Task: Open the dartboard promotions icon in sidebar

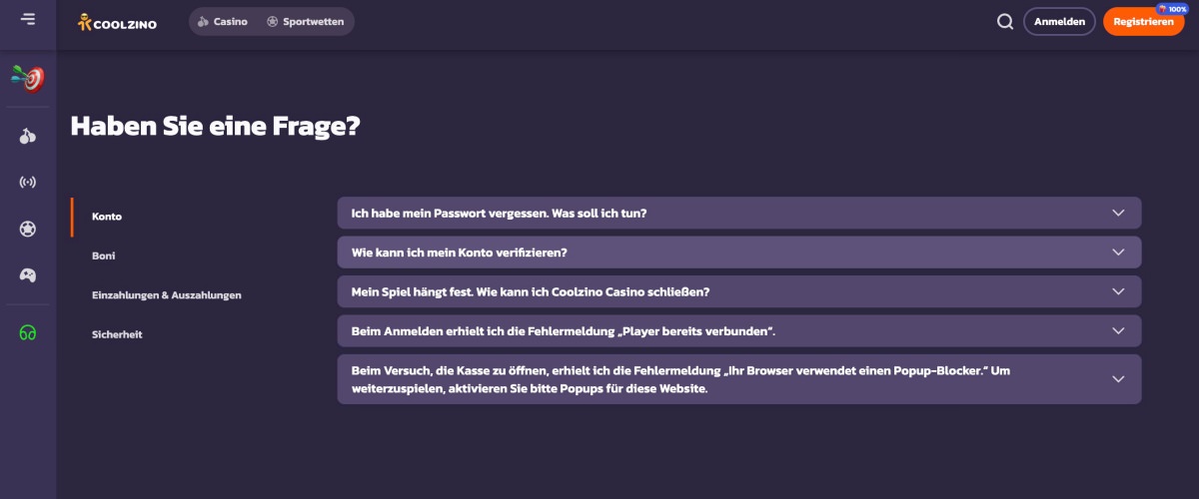Action: point(28,77)
